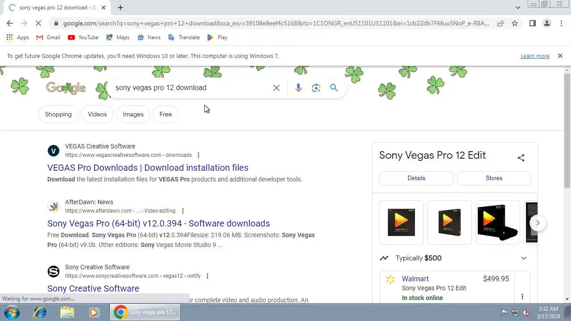
Task: Open Action Center flag tray icon
Action: click(505, 313)
